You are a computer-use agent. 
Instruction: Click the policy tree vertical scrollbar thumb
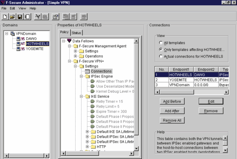[136, 89]
